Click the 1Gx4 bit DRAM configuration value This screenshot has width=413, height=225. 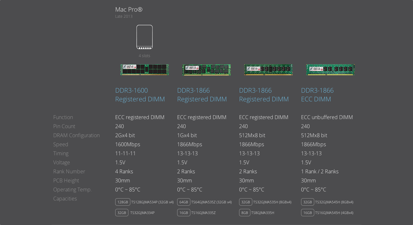pyautogui.click(x=187, y=135)
